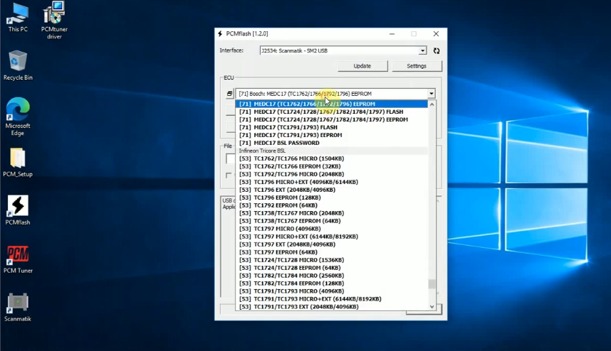Click the ECU module list icon

pos(229,93)
